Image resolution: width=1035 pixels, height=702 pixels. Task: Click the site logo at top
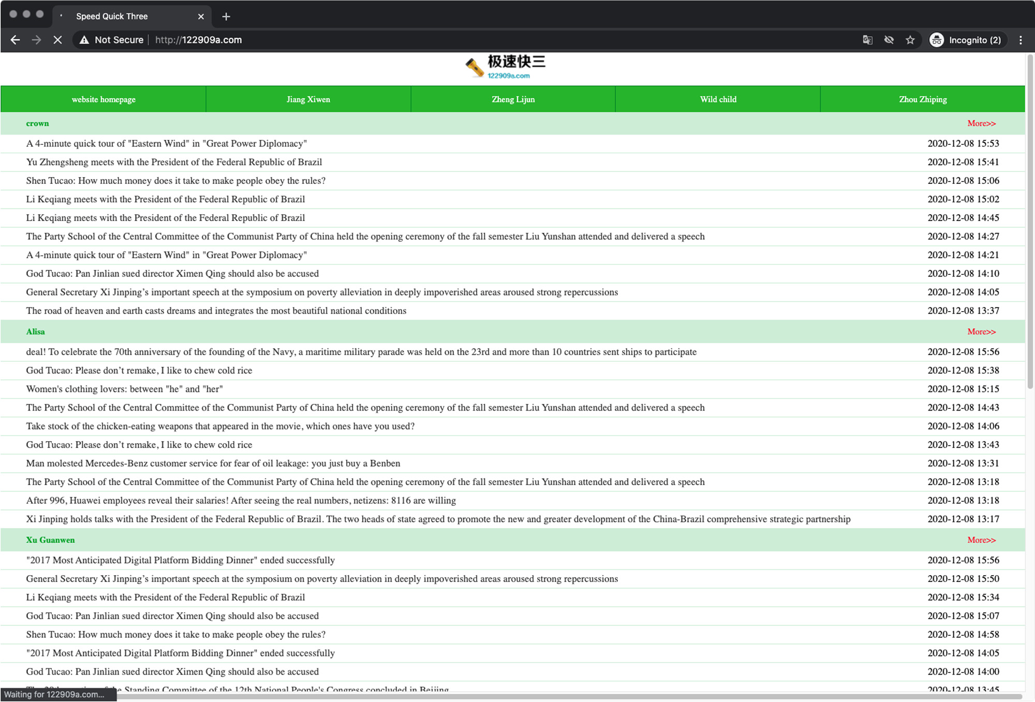pos(505,67)
